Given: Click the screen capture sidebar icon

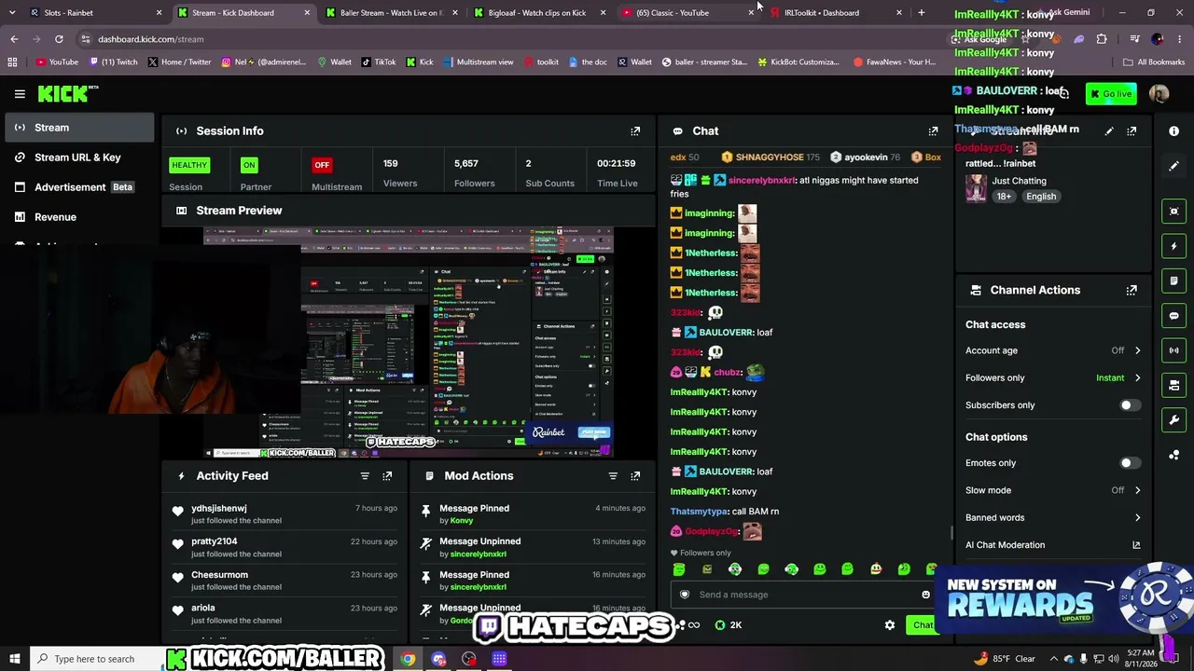Looking at the screenshot, I should [x=1173, y=212].
